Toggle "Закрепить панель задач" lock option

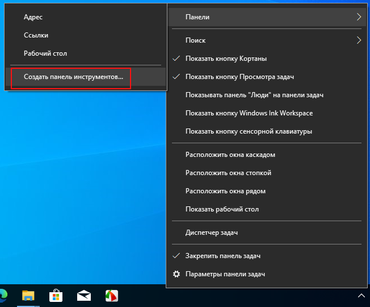pos(222,256)
